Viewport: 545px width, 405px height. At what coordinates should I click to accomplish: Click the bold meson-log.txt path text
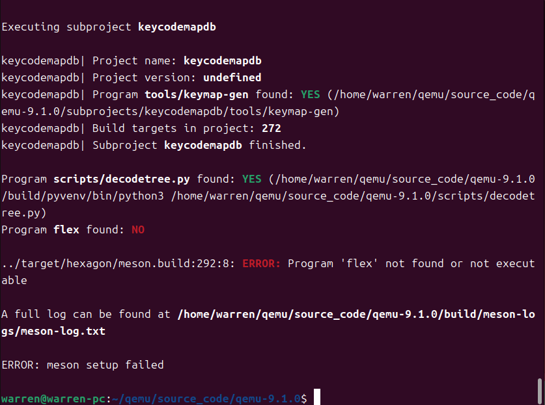(268, 322)
